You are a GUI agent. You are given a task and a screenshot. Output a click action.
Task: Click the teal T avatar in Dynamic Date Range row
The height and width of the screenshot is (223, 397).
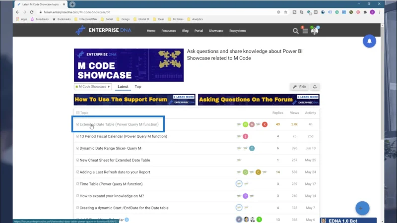[x=252, y=148]
